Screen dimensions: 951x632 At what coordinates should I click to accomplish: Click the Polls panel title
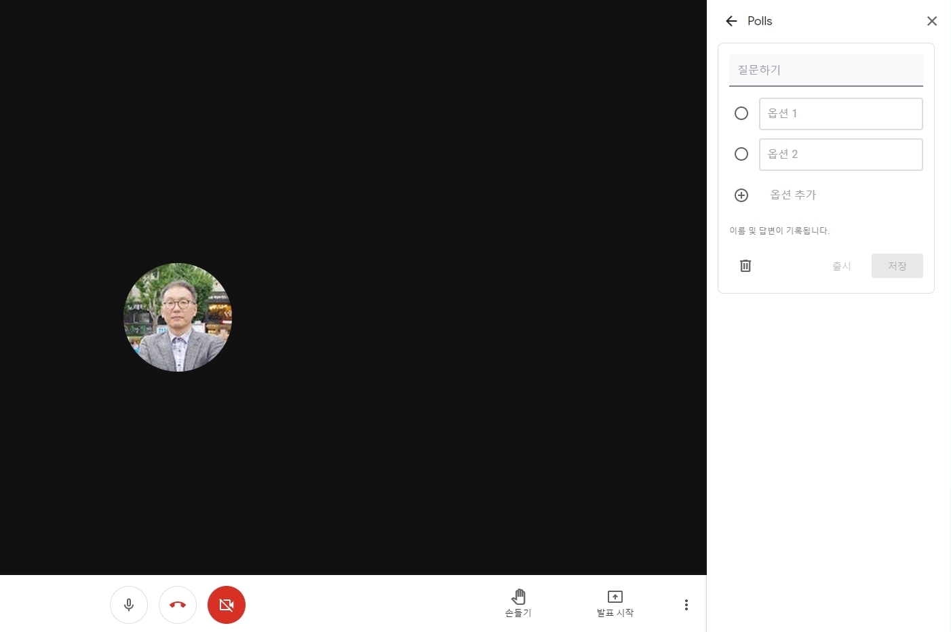[x=760, y=21]
